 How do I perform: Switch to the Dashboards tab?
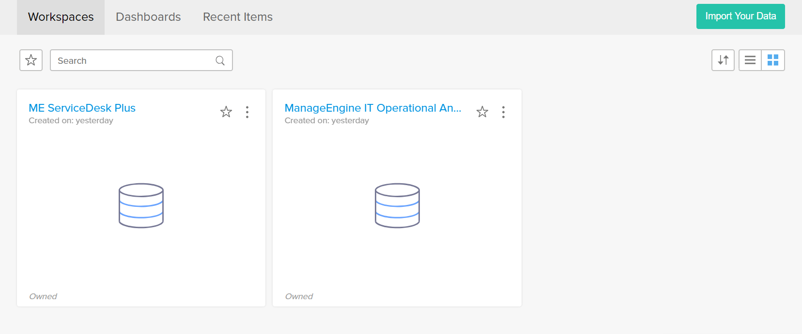(x=148, y=17)
